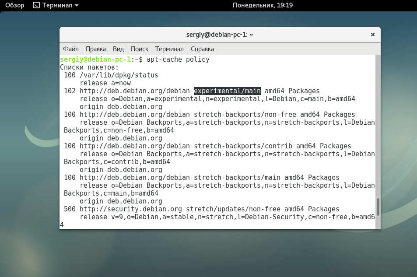
Task: Open the Правка menu
Action: point(95,49)
